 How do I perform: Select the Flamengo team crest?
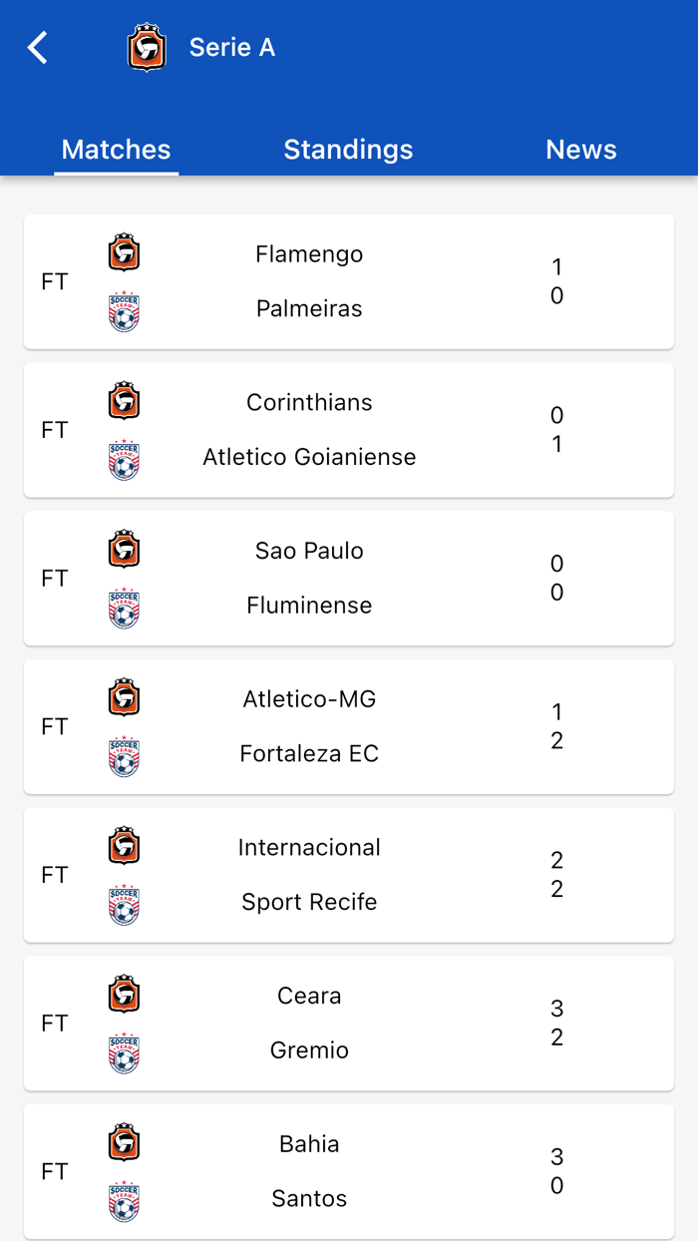click(x=124, y=253)
